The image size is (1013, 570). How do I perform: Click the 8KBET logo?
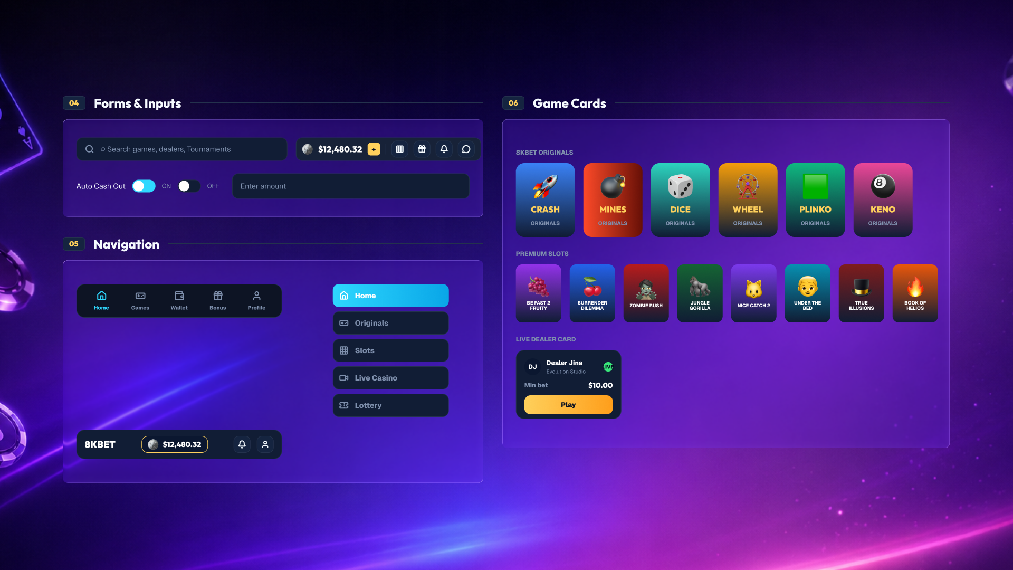100,444
